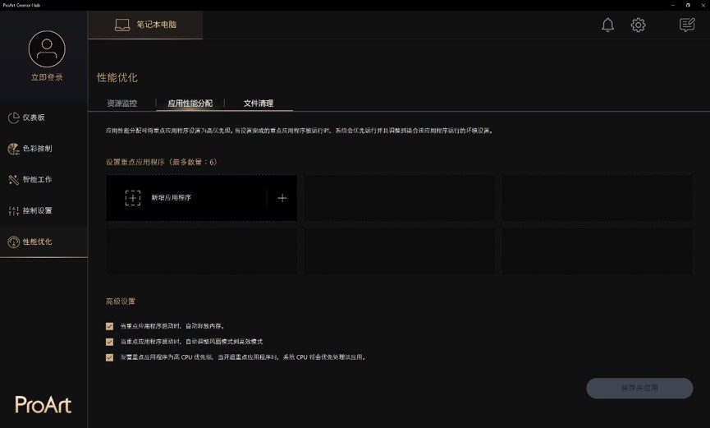Toggle auto release memory checkbox

(x=110, y=326)
